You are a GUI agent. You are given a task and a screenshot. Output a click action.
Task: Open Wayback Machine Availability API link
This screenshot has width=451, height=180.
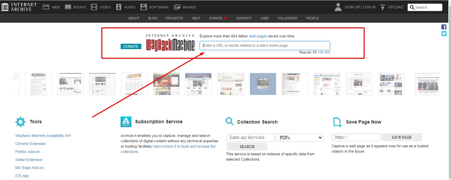[x=43, y=136]
